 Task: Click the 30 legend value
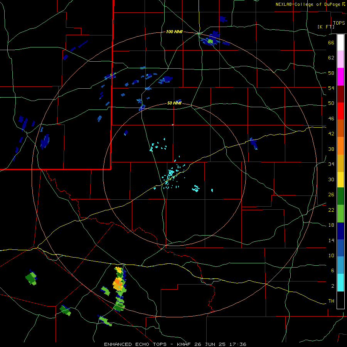[331, 179]
